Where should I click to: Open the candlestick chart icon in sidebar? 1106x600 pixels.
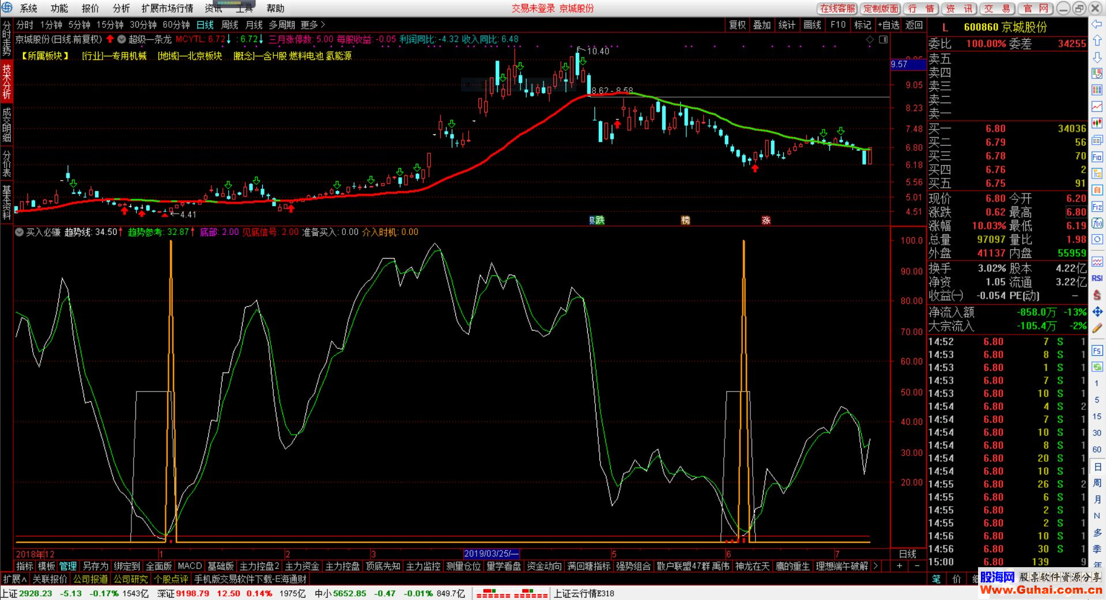tap(1097, 124)
